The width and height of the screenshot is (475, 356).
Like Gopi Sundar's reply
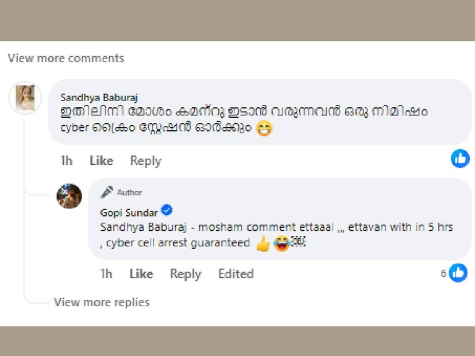coord(141,274)
